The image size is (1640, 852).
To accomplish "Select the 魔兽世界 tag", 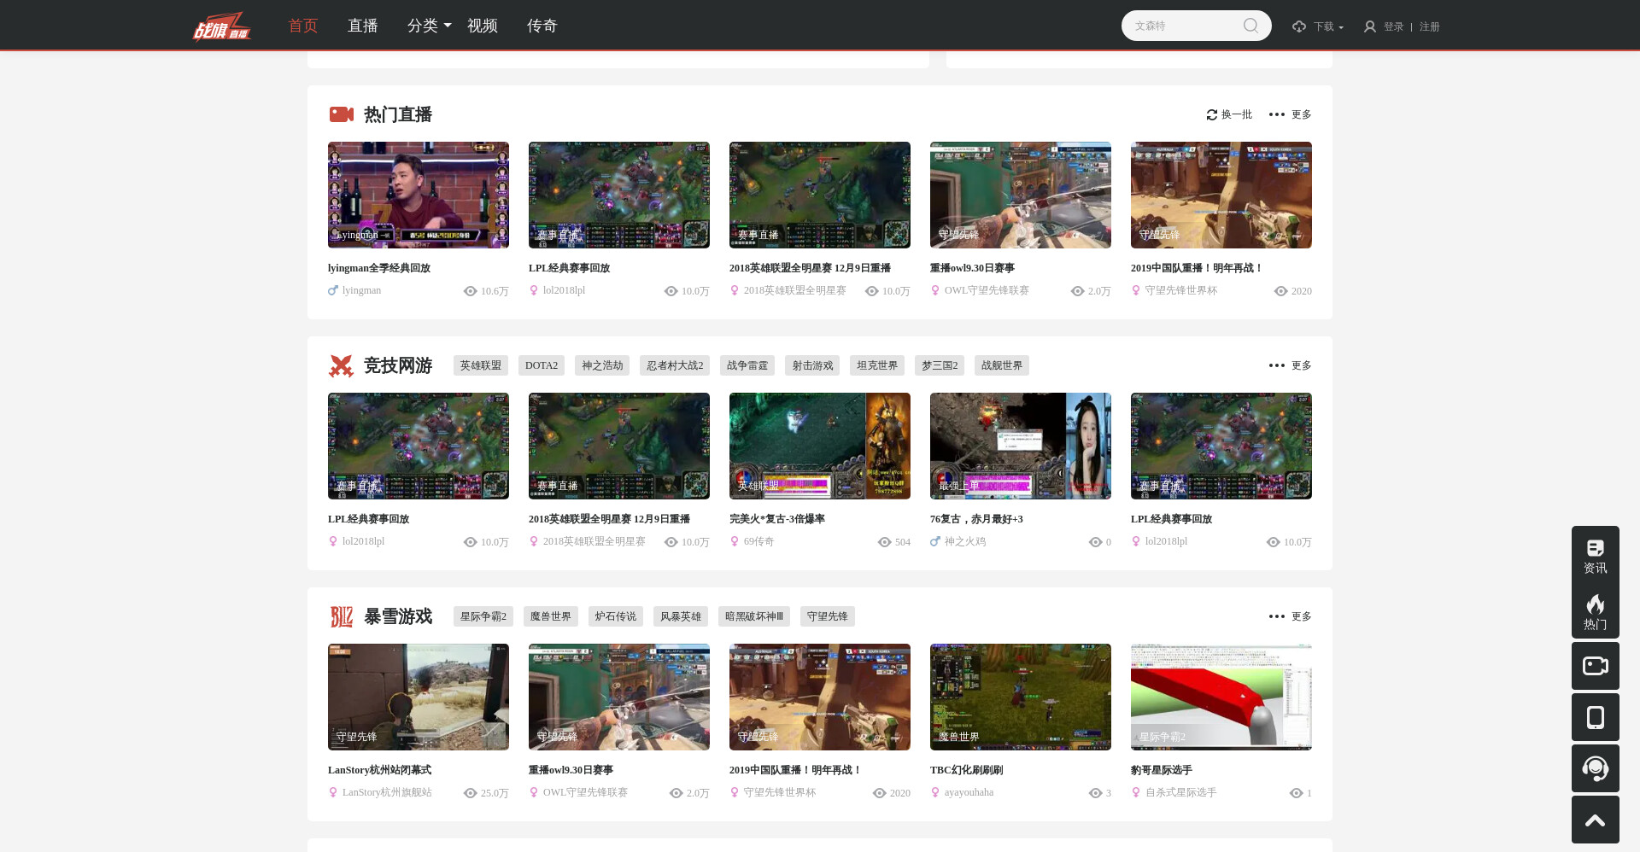I will [551, 616].
